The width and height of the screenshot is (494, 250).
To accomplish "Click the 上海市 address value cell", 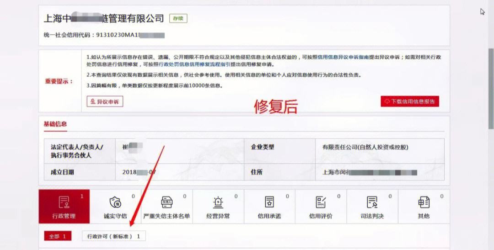I will 380,172.
